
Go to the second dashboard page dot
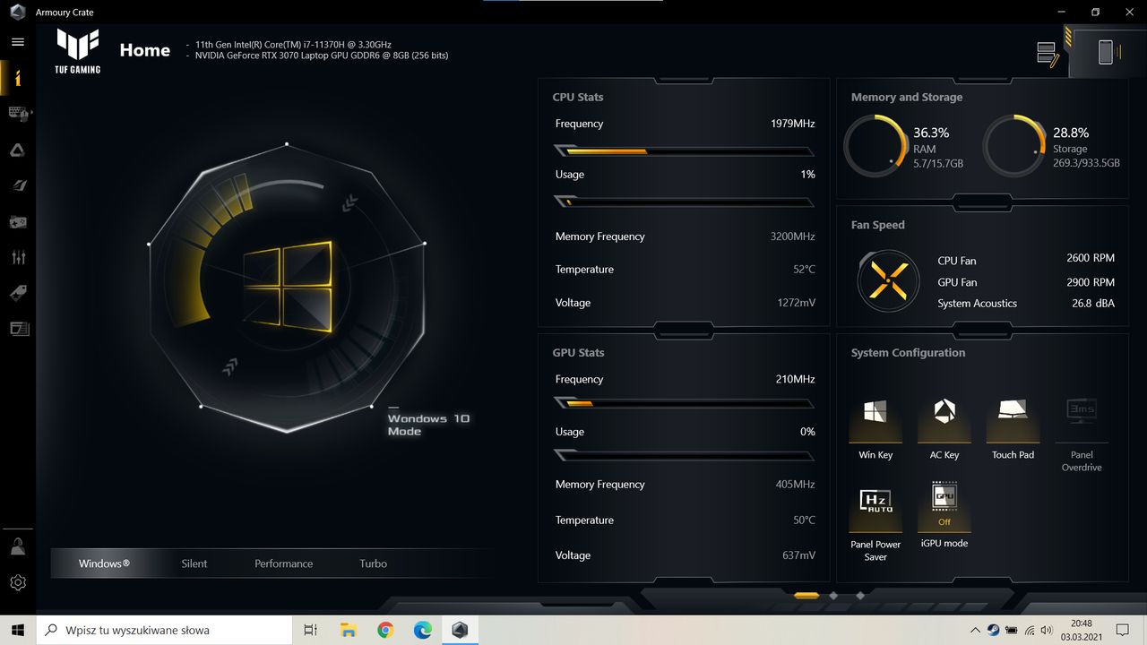pyautogui.click(x=833, y=595)
